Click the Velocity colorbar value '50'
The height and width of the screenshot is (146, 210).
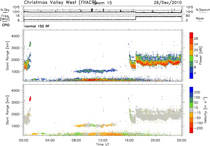pos(196,103)
